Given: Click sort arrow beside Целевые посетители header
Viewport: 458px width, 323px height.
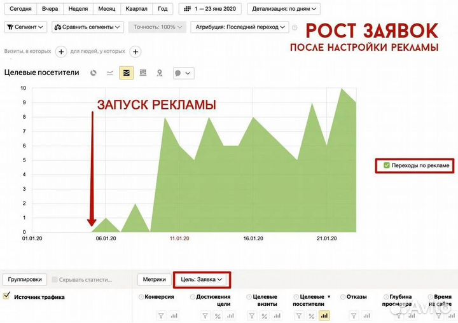Looking at the screenshot, I should click(x=329, y=297).
